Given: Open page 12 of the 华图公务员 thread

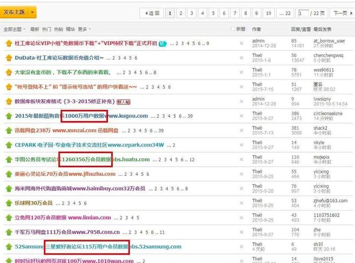Looking at the screenshot, I should point(192,160).
